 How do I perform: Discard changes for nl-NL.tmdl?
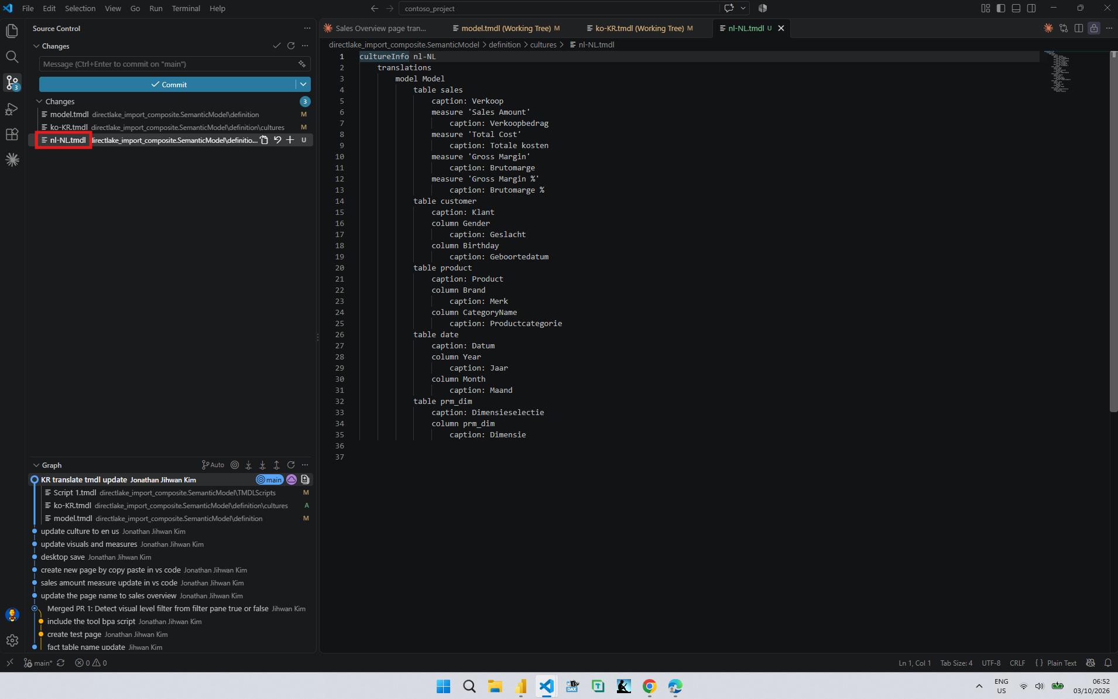(277, 140)
